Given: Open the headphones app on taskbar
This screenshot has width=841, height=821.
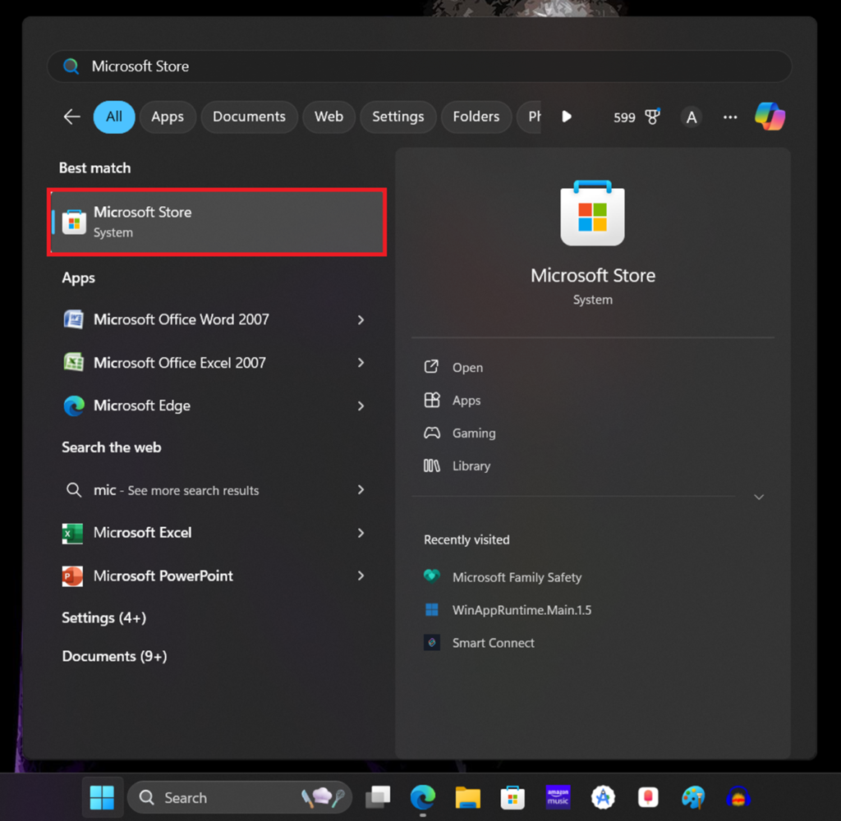Looking at the screenshot, I should (738, 797).
